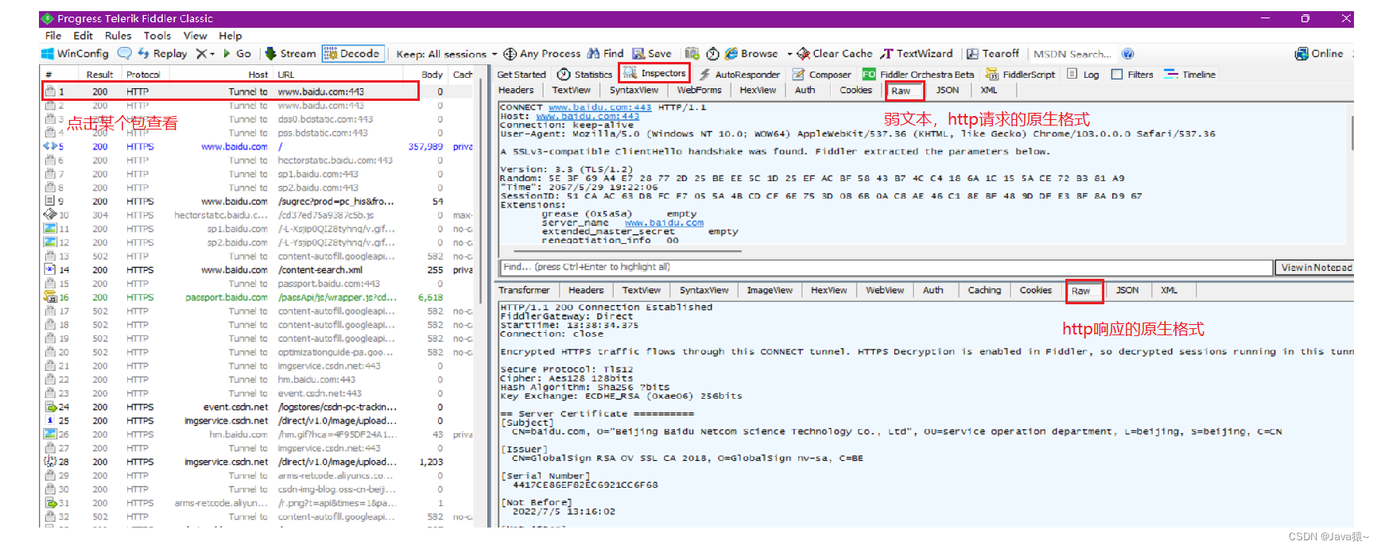Click View in Notepad button
Viewport: 1381px width, 549px height.
[1315, 267]
